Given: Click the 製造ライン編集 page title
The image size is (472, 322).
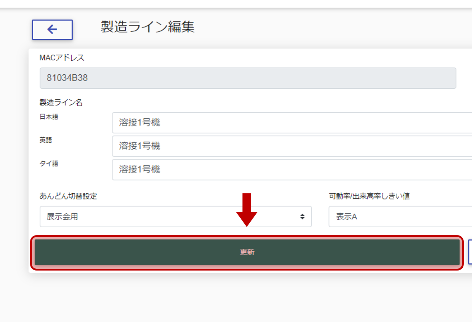Looking at the screenshot, I should (148, 27).
